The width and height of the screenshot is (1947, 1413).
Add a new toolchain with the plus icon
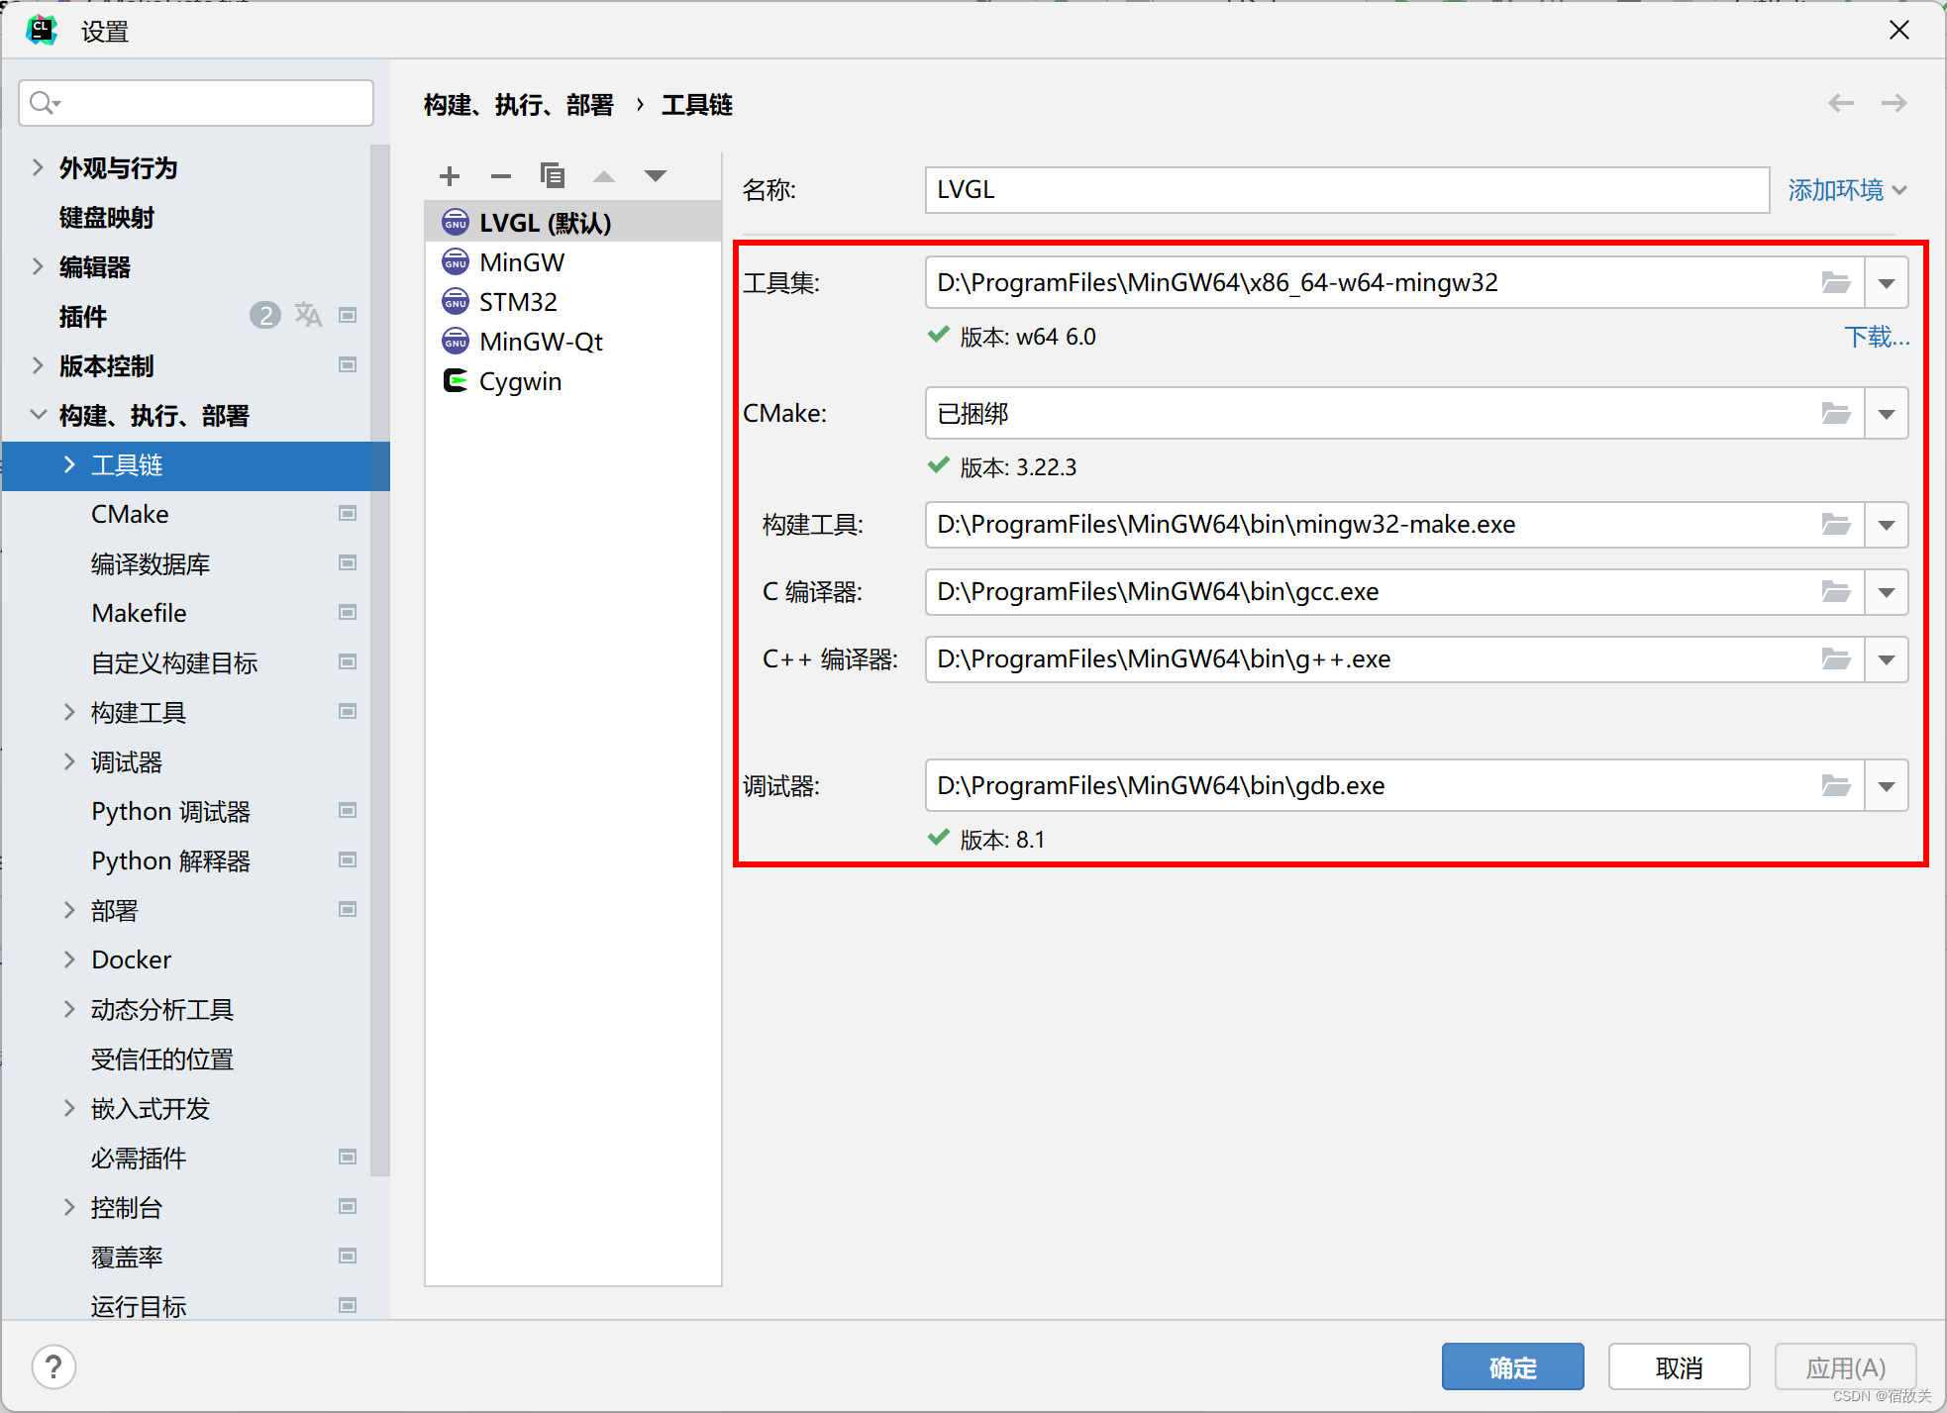coord(450,175)
